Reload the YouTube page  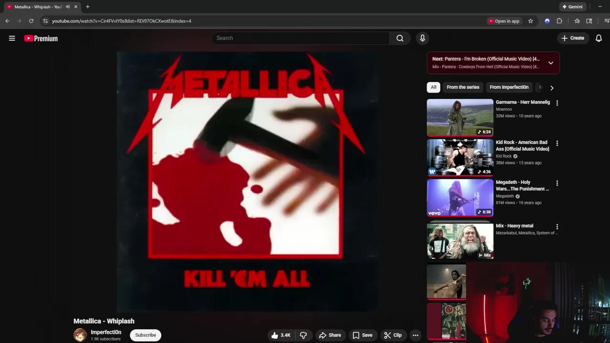[31, 21]
